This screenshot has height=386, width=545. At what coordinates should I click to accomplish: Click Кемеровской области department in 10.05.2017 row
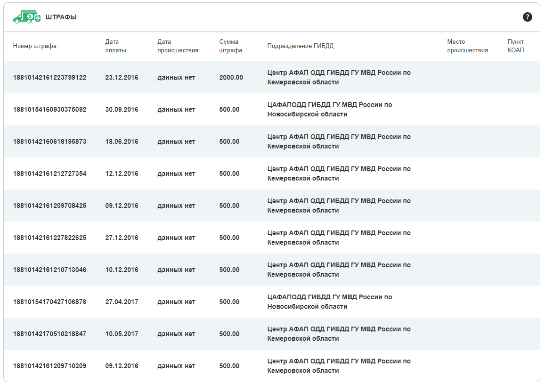click(x=339, y=334)
